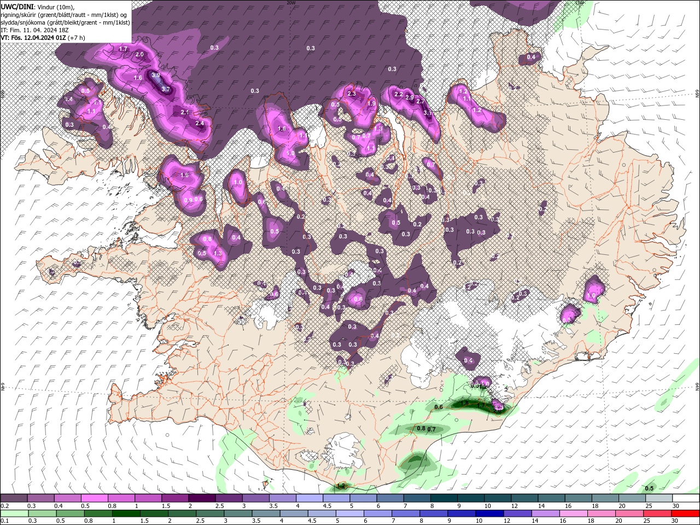Click the snowfall value '2.9'
Viewport: 700px width, 525px height.
410,97
